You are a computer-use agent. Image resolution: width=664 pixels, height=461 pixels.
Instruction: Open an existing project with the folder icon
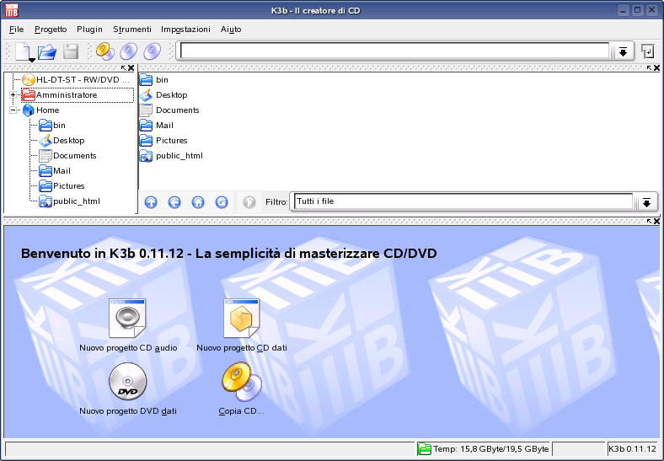coord(46,51)
